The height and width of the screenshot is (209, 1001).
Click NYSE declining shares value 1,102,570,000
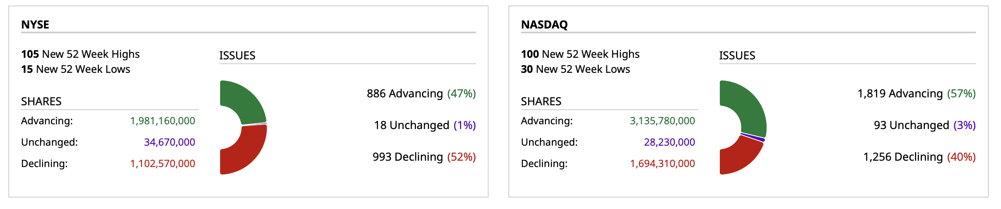(163, 163)
